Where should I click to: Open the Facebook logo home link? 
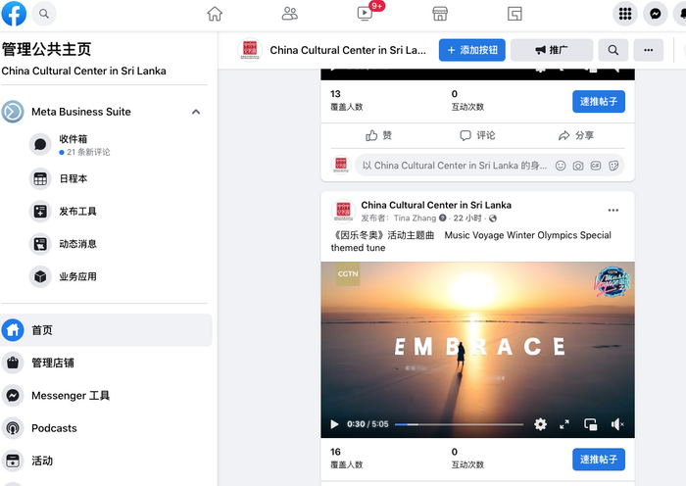click(x=14, y=14)
